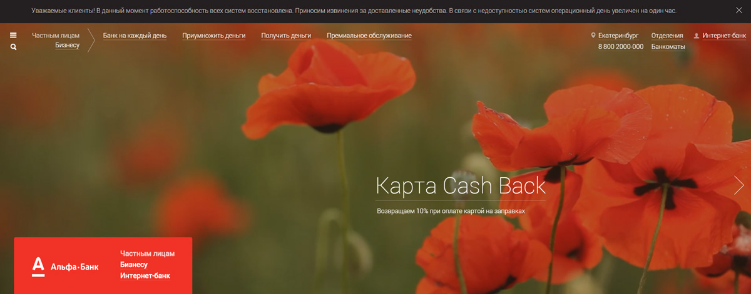Open the hamburger menu icon
This screenshot has width=751, height=294.
click(13, 36)
